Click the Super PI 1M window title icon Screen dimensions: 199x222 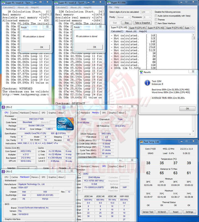pos(3,2)
